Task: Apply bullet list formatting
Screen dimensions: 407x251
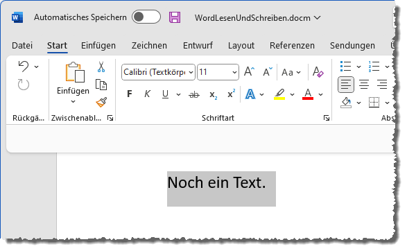Action: 346,66
